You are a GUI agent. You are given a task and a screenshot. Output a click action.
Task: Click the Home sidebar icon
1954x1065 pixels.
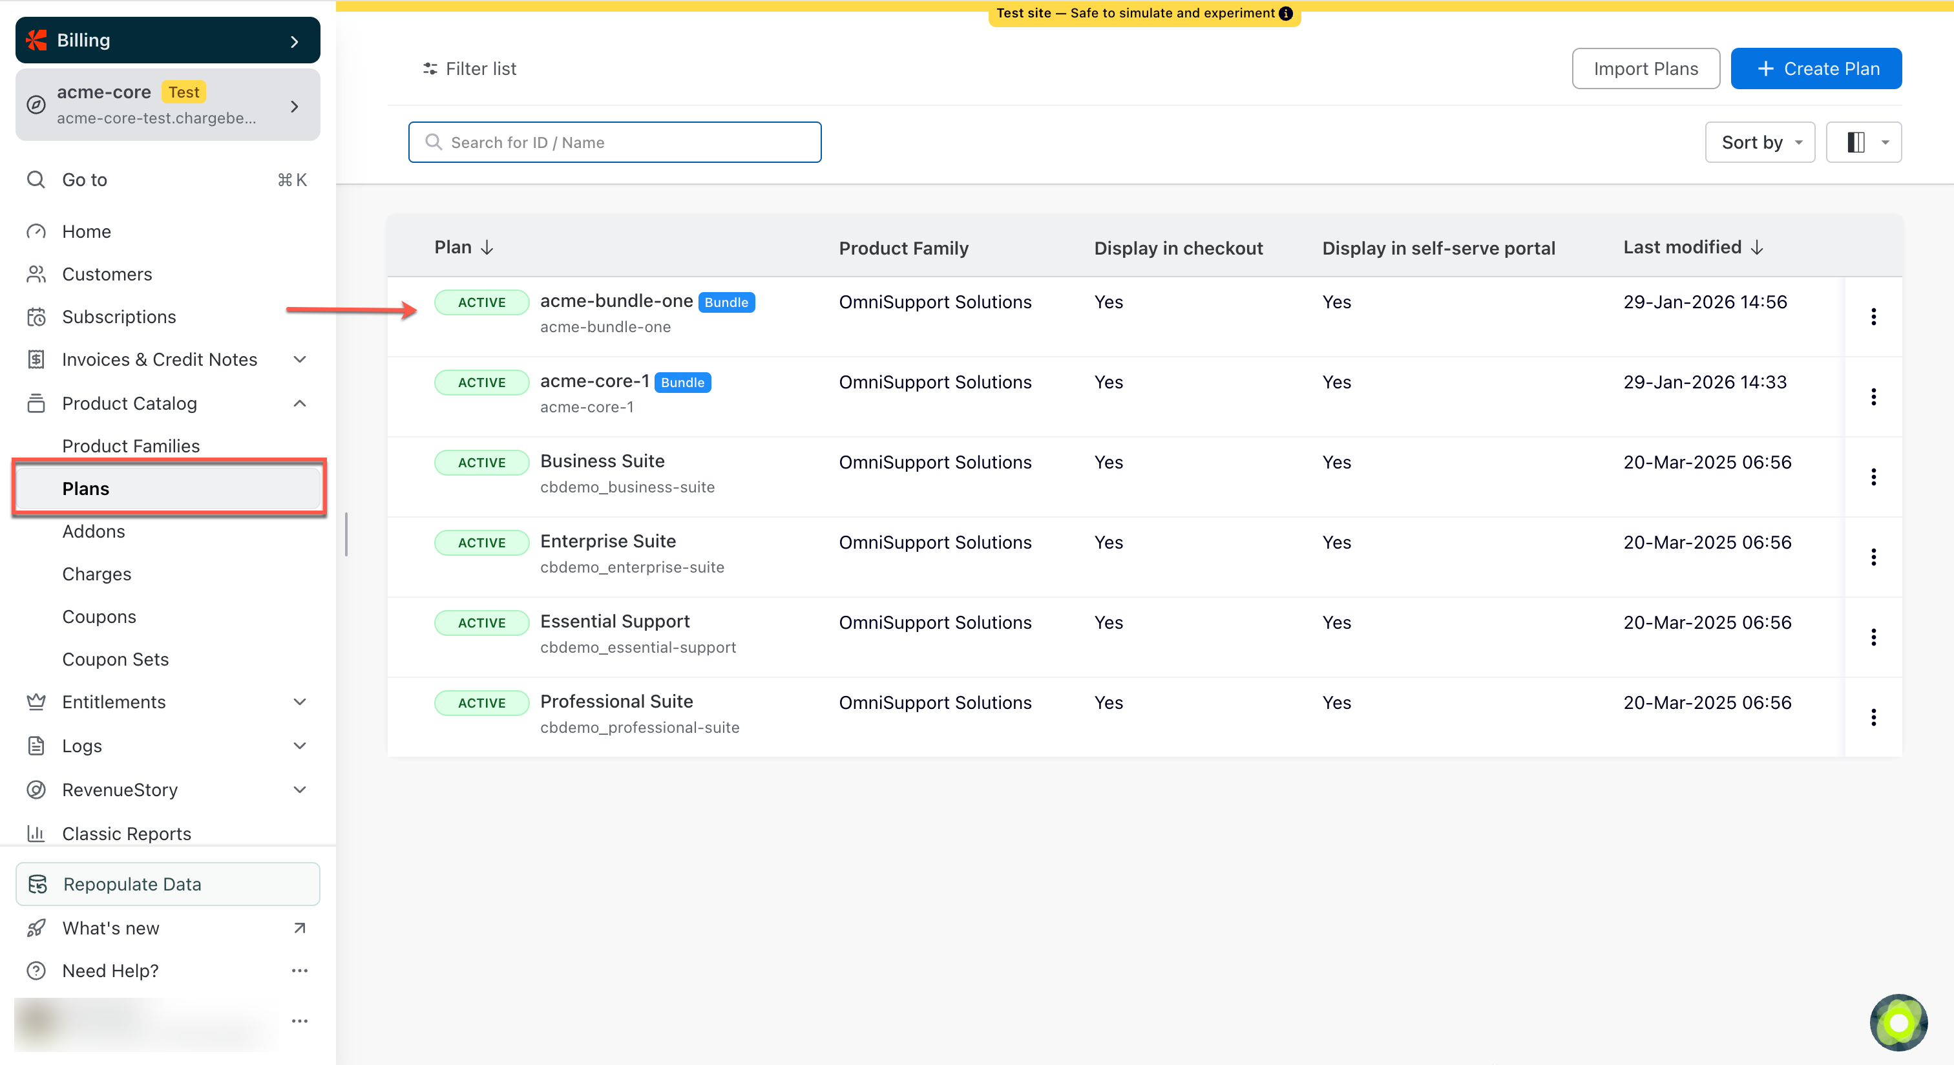[x=36, y=231]
